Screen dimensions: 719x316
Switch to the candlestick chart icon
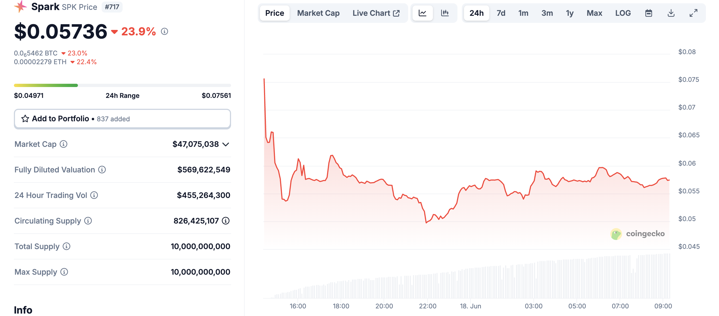pos(445,13)
